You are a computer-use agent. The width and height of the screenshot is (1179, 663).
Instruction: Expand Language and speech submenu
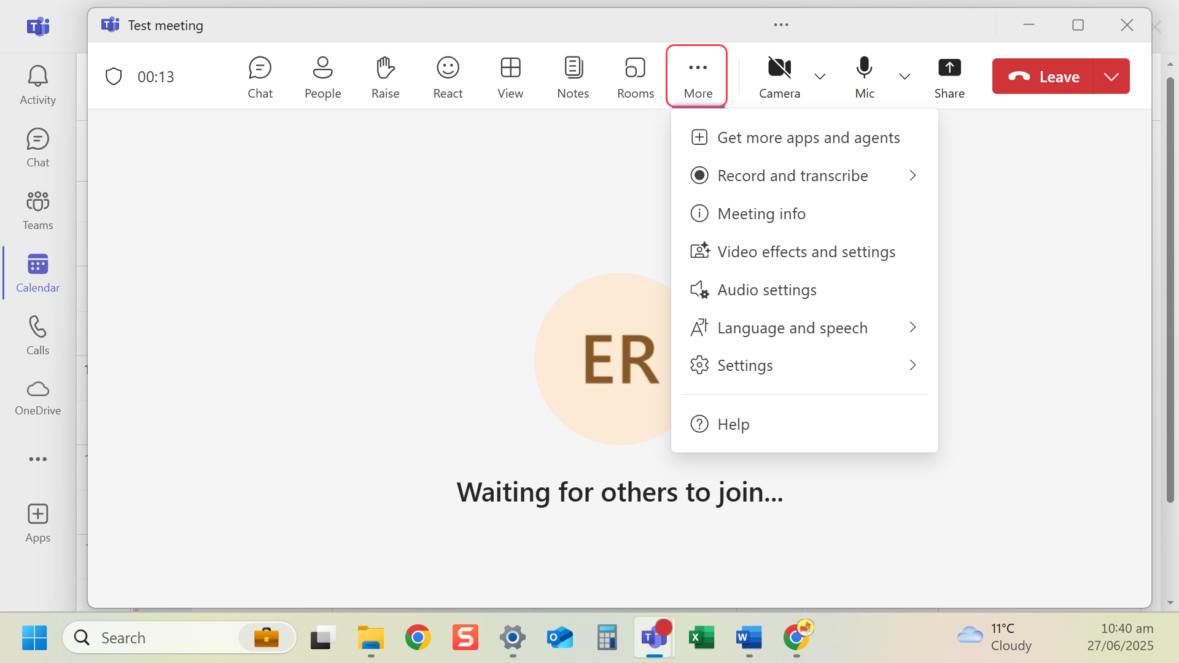tap(804, 328)
